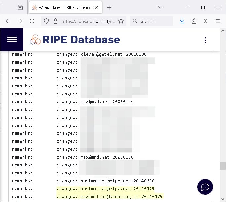Go back to the previous page
The width and height of the screenshot is (226, 202).
tap(8, 21)
